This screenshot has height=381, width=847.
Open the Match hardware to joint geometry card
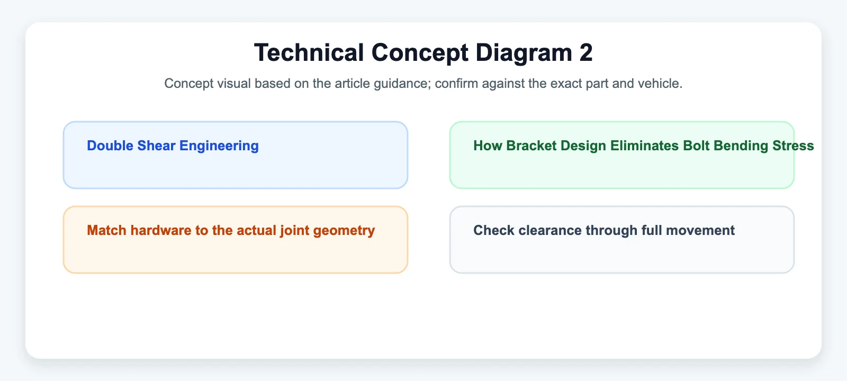tap(236, 240)
